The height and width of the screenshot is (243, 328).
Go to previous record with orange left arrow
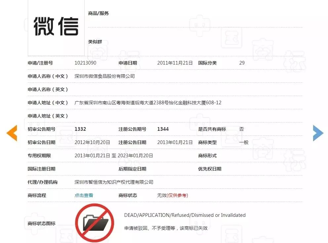[x=12, y=133]
